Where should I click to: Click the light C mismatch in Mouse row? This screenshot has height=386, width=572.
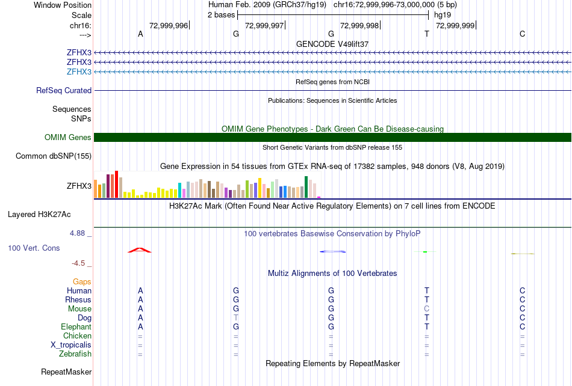[427, 309]
